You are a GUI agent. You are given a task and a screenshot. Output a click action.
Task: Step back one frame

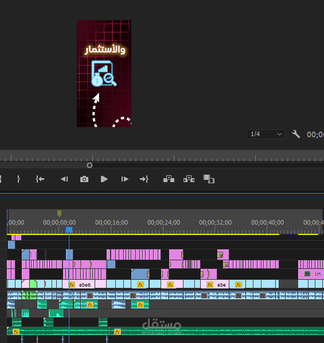[x=64, y=179]
